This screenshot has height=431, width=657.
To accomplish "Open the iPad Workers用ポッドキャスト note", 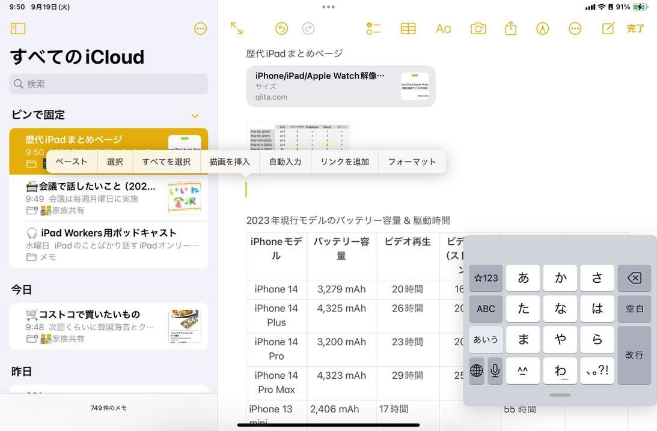I will 109,244.
